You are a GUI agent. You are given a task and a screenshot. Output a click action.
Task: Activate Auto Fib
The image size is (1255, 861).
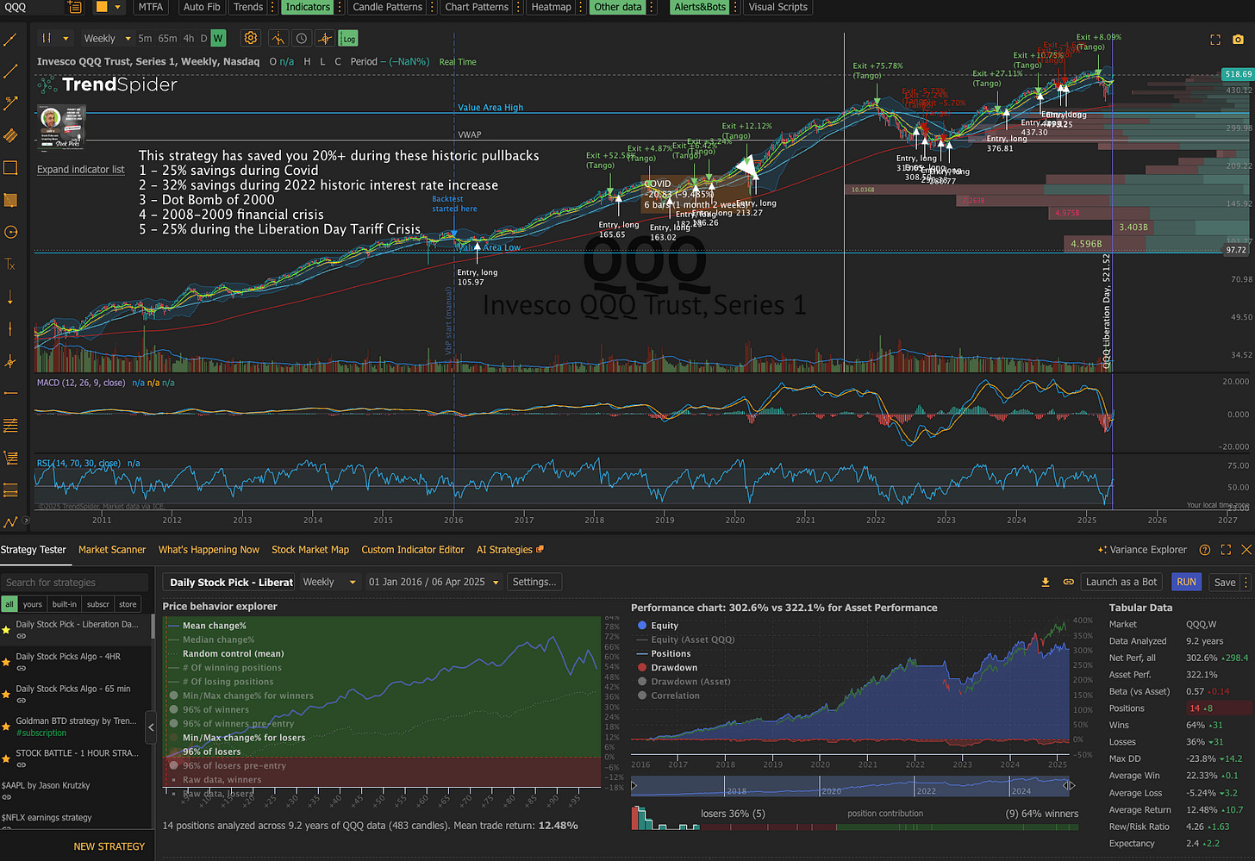coord(202,7)
